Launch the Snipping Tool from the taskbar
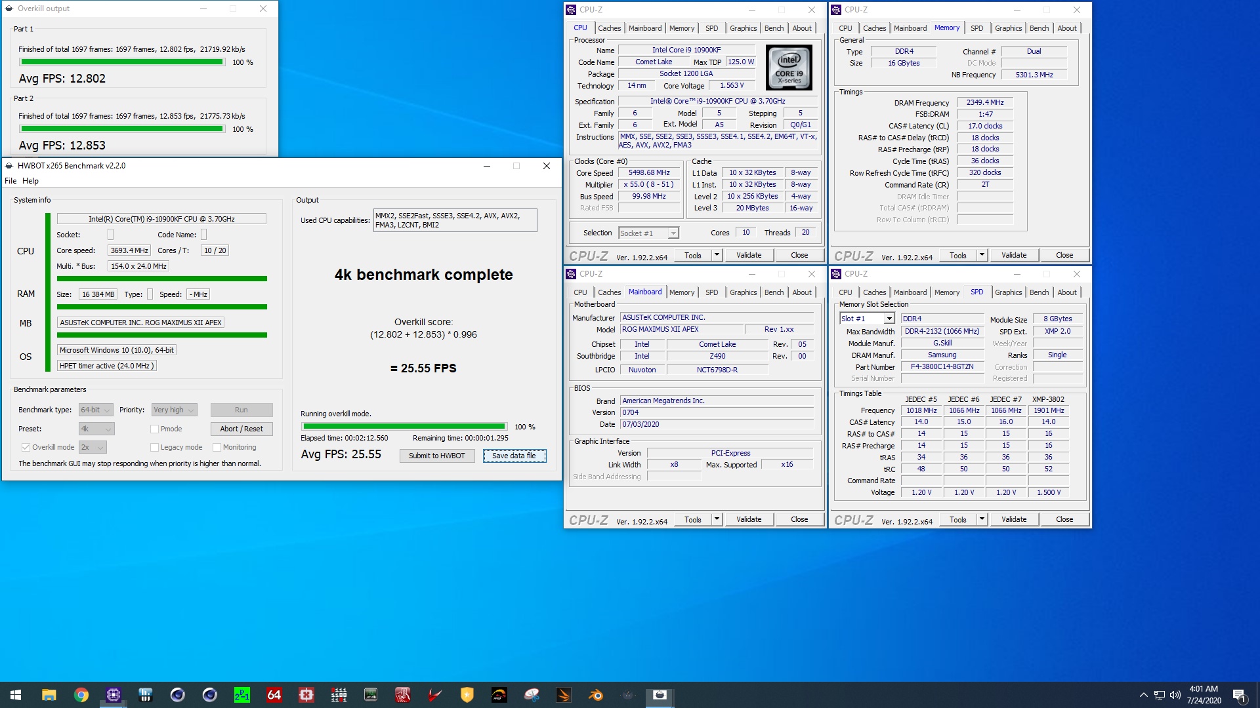 pyautogui.click(x=532, y=695)
